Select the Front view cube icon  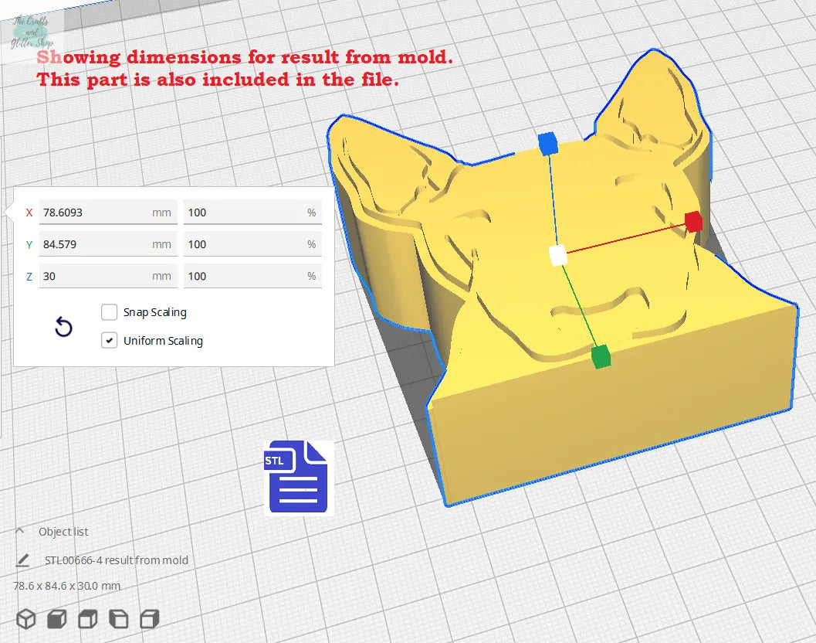56,619
